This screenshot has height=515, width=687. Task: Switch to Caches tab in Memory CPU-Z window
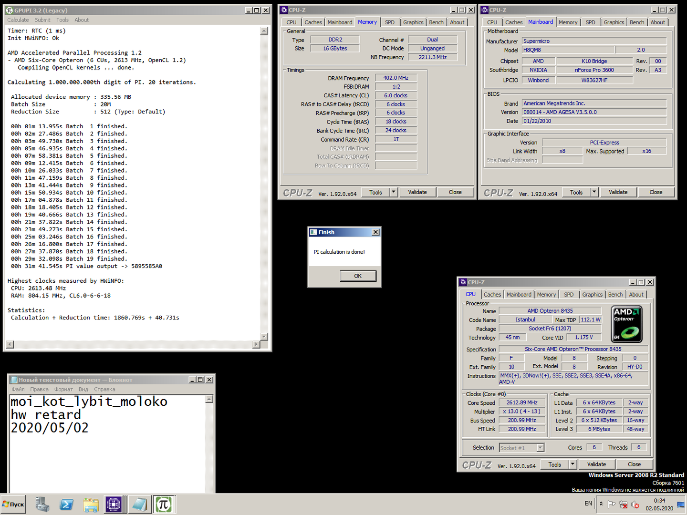[313, 22]
